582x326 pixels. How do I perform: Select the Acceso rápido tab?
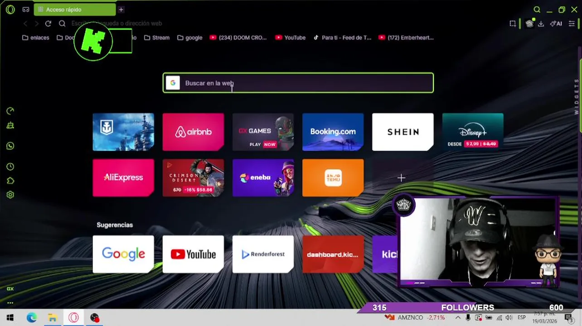pyautogui.click(x=74, y=10)
